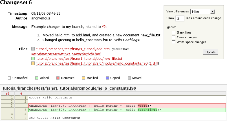Check the White space changes option

[173, 42]
